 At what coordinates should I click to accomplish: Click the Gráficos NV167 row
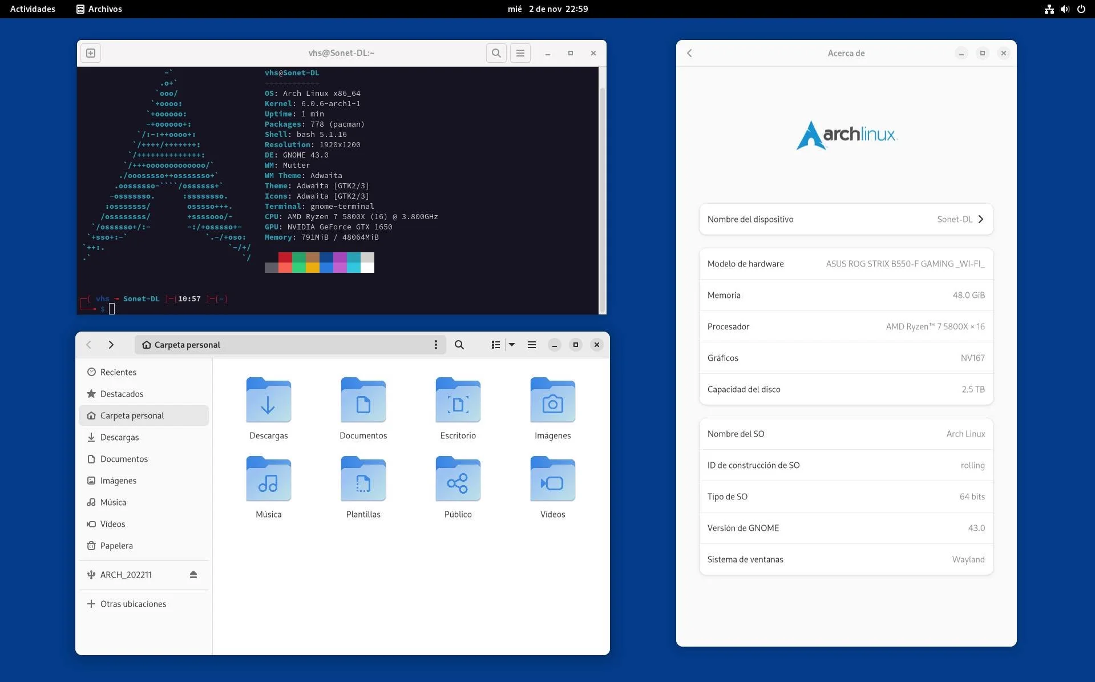pyautogui.click(x=846, y=358)
